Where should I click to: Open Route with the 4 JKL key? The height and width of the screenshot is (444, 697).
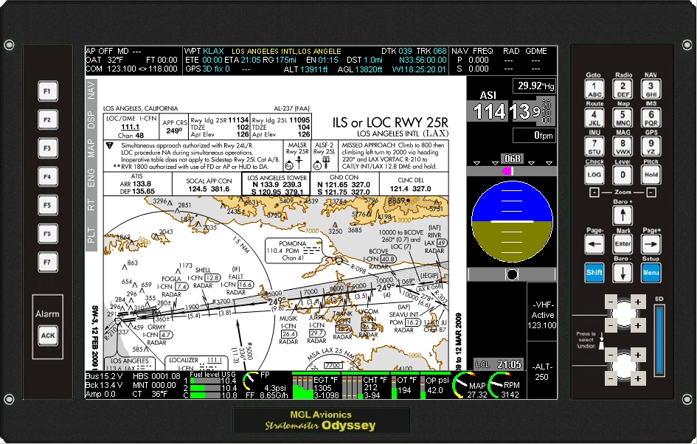coord(594,118)
